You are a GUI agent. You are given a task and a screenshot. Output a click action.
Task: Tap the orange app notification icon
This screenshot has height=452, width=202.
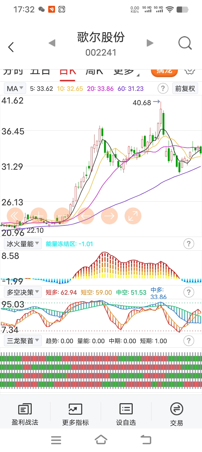pos(52,10)
